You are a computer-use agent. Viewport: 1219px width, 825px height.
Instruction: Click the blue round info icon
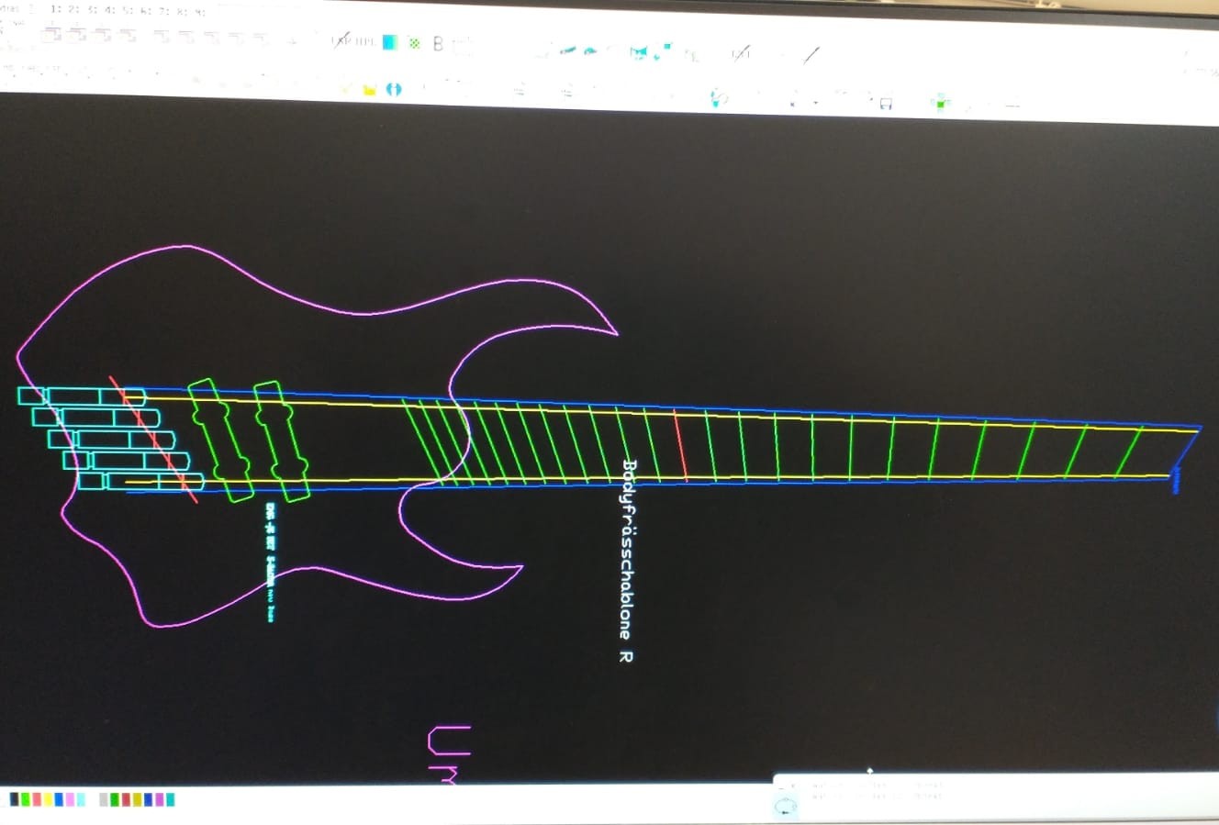395,89
